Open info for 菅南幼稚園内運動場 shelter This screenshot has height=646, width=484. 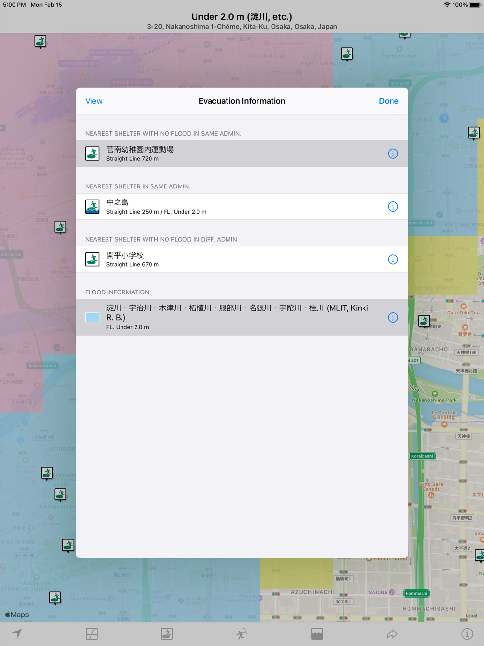(393, 154)
